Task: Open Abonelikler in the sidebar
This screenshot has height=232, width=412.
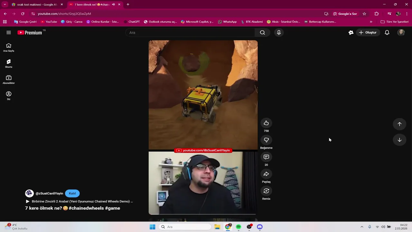Action: click(x=9, y=80)
